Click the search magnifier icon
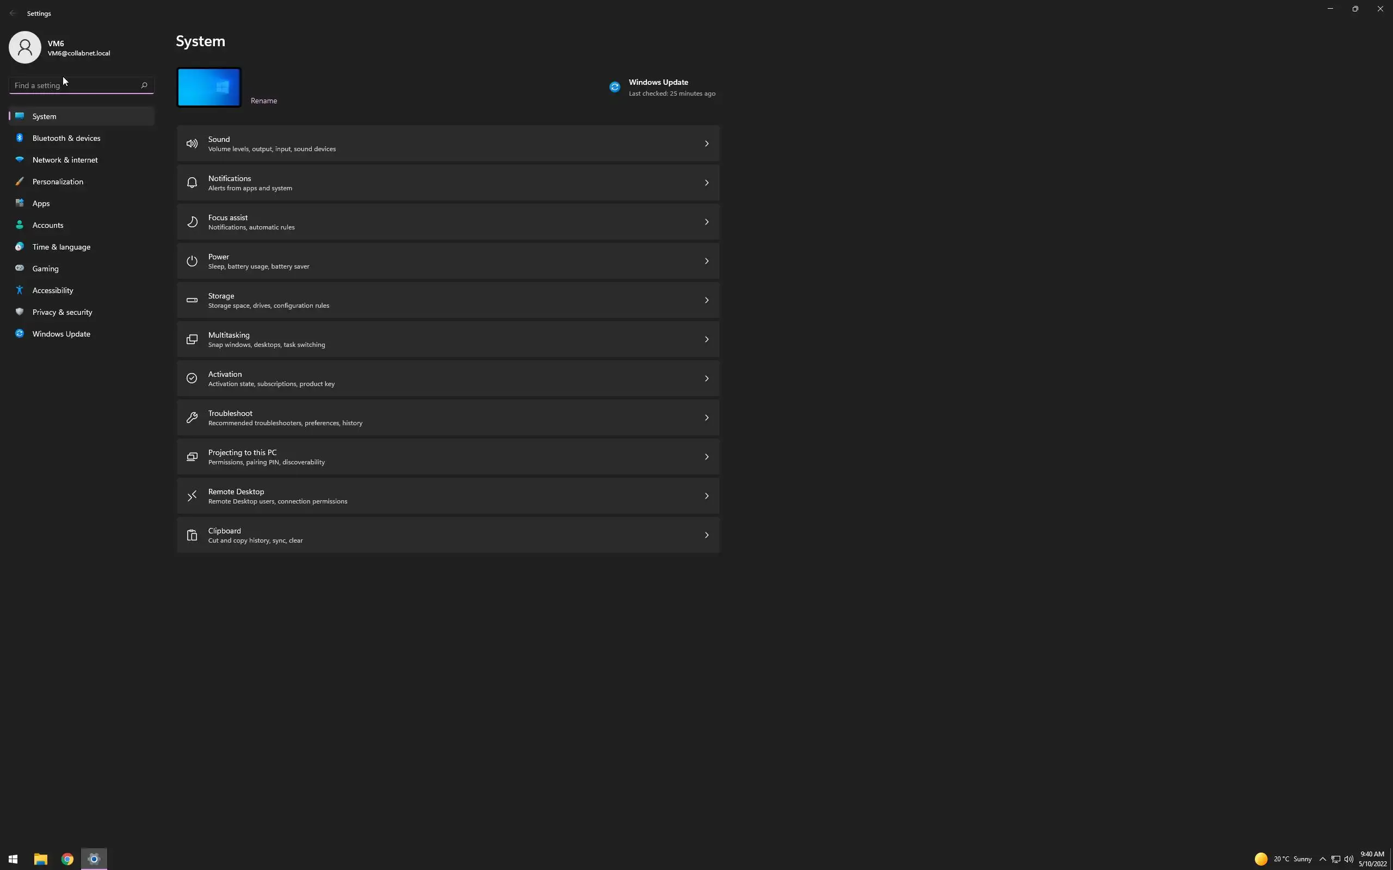1393x870 pixels. pyautogui.click(x=144, y=85)
